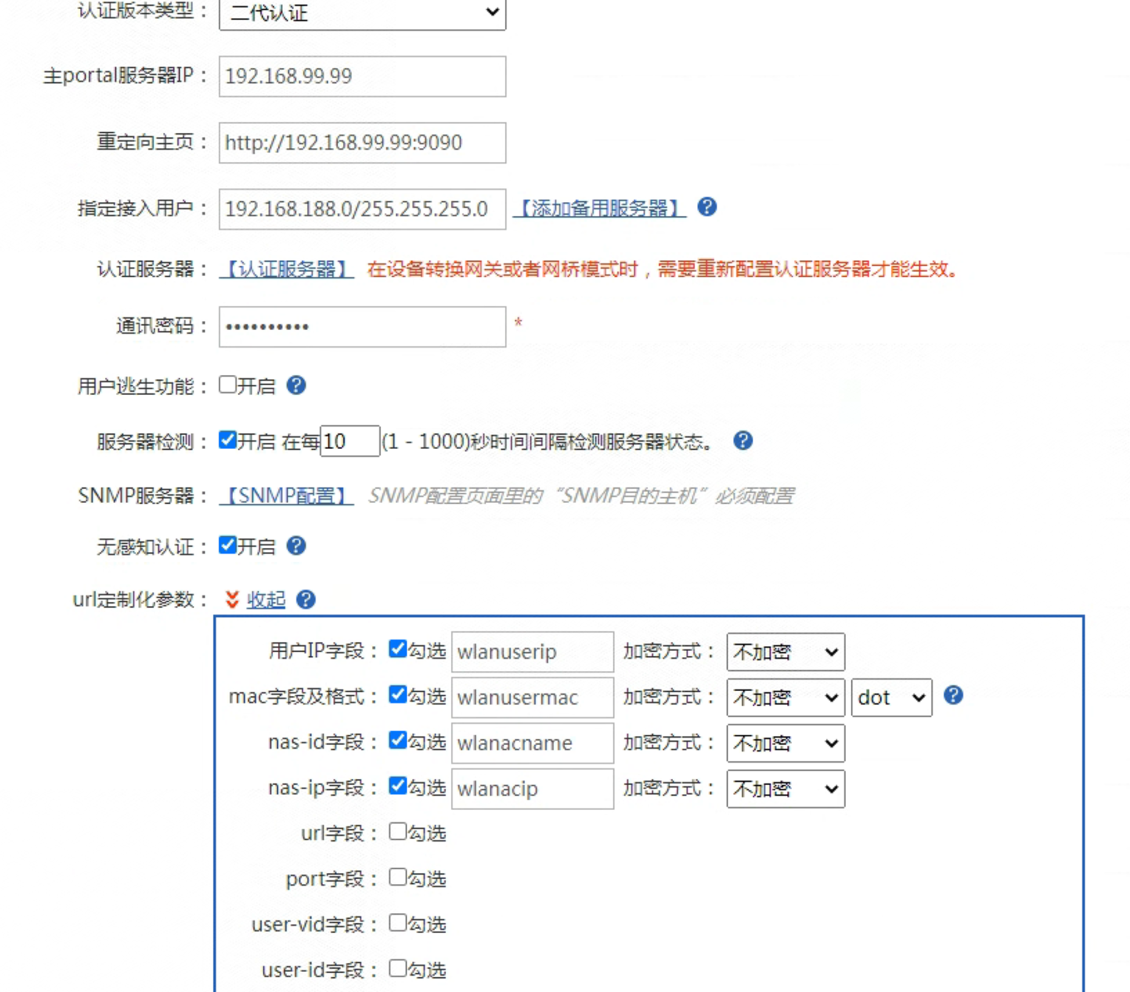Viewport: 1130px width, 992px height.
Task: Disable the 服务器检测 开启 checkbox
Action: (x=226, y=440)
